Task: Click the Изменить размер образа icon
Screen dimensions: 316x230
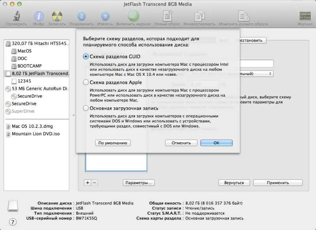Action: tap(243, 16)
